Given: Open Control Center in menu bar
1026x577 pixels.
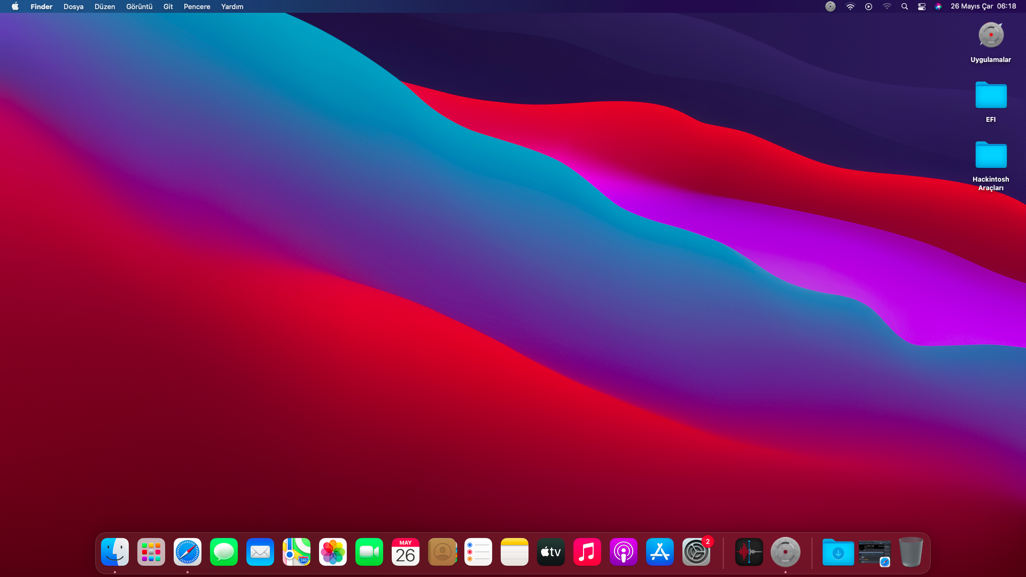Looking at the screenshot, I should click(x=922, y=6).
